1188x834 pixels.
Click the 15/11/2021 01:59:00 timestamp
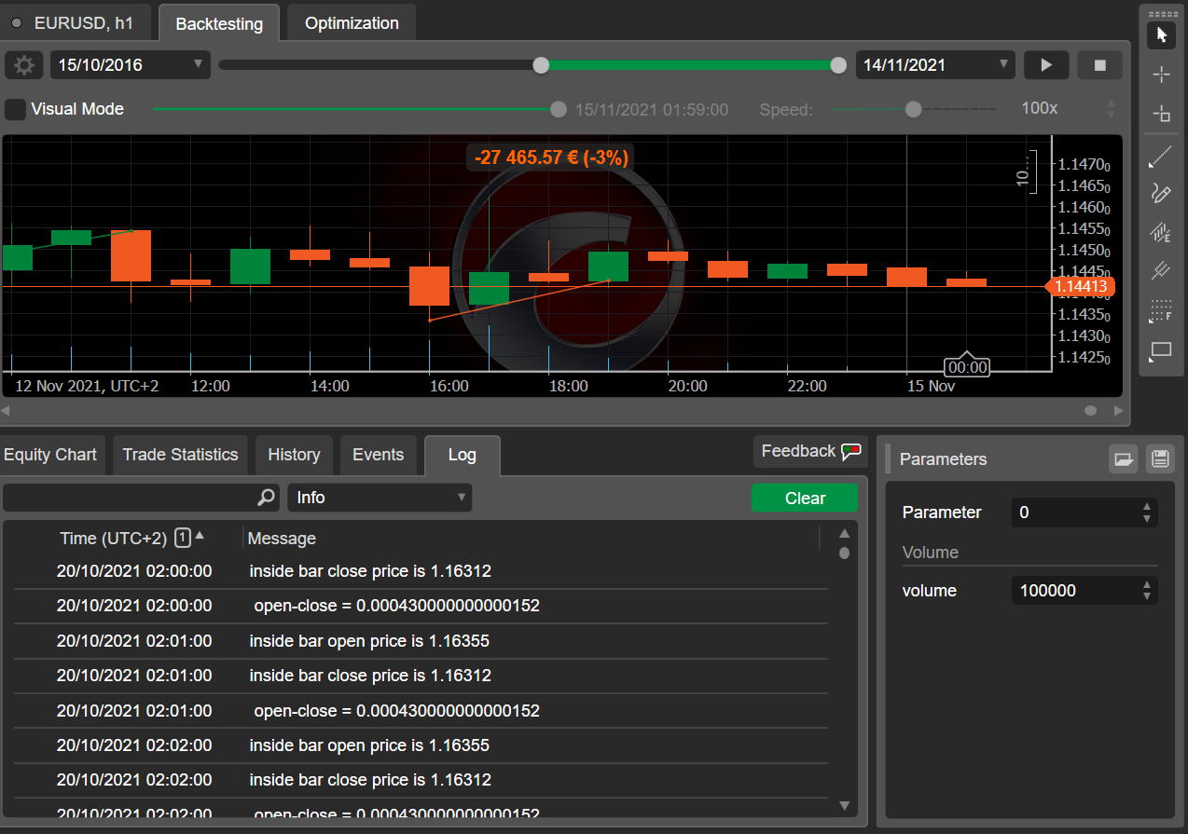coord(651,110)
